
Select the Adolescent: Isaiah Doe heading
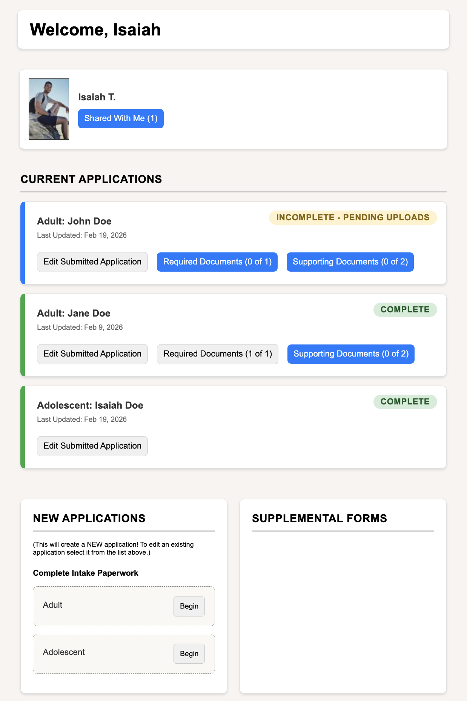click(x=90, y=405)
